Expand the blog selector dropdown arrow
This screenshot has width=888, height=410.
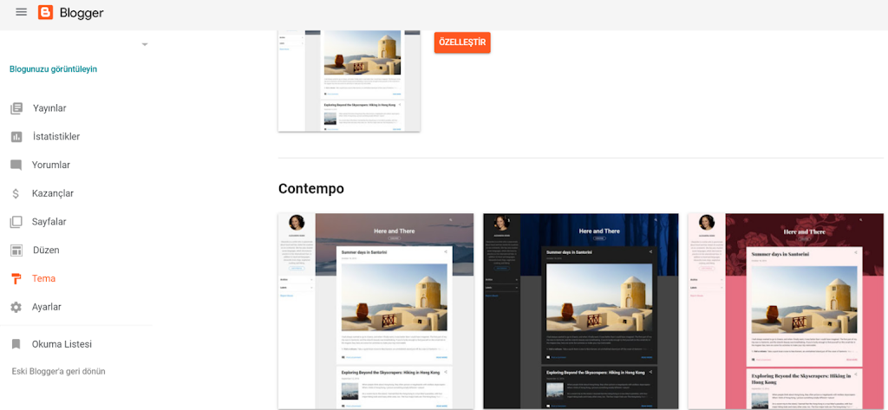[x=145, y=44]
